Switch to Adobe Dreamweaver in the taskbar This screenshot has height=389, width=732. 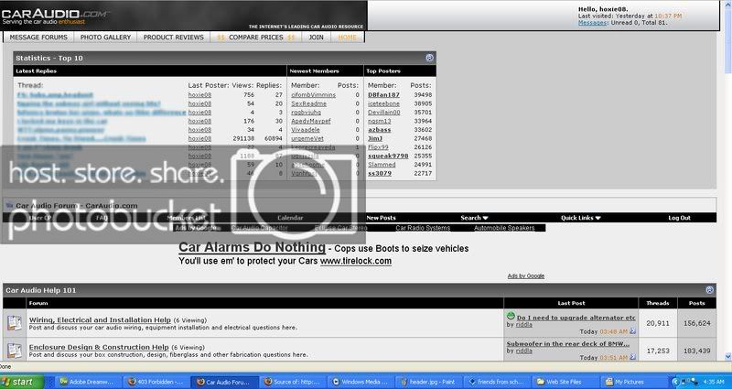89,382
